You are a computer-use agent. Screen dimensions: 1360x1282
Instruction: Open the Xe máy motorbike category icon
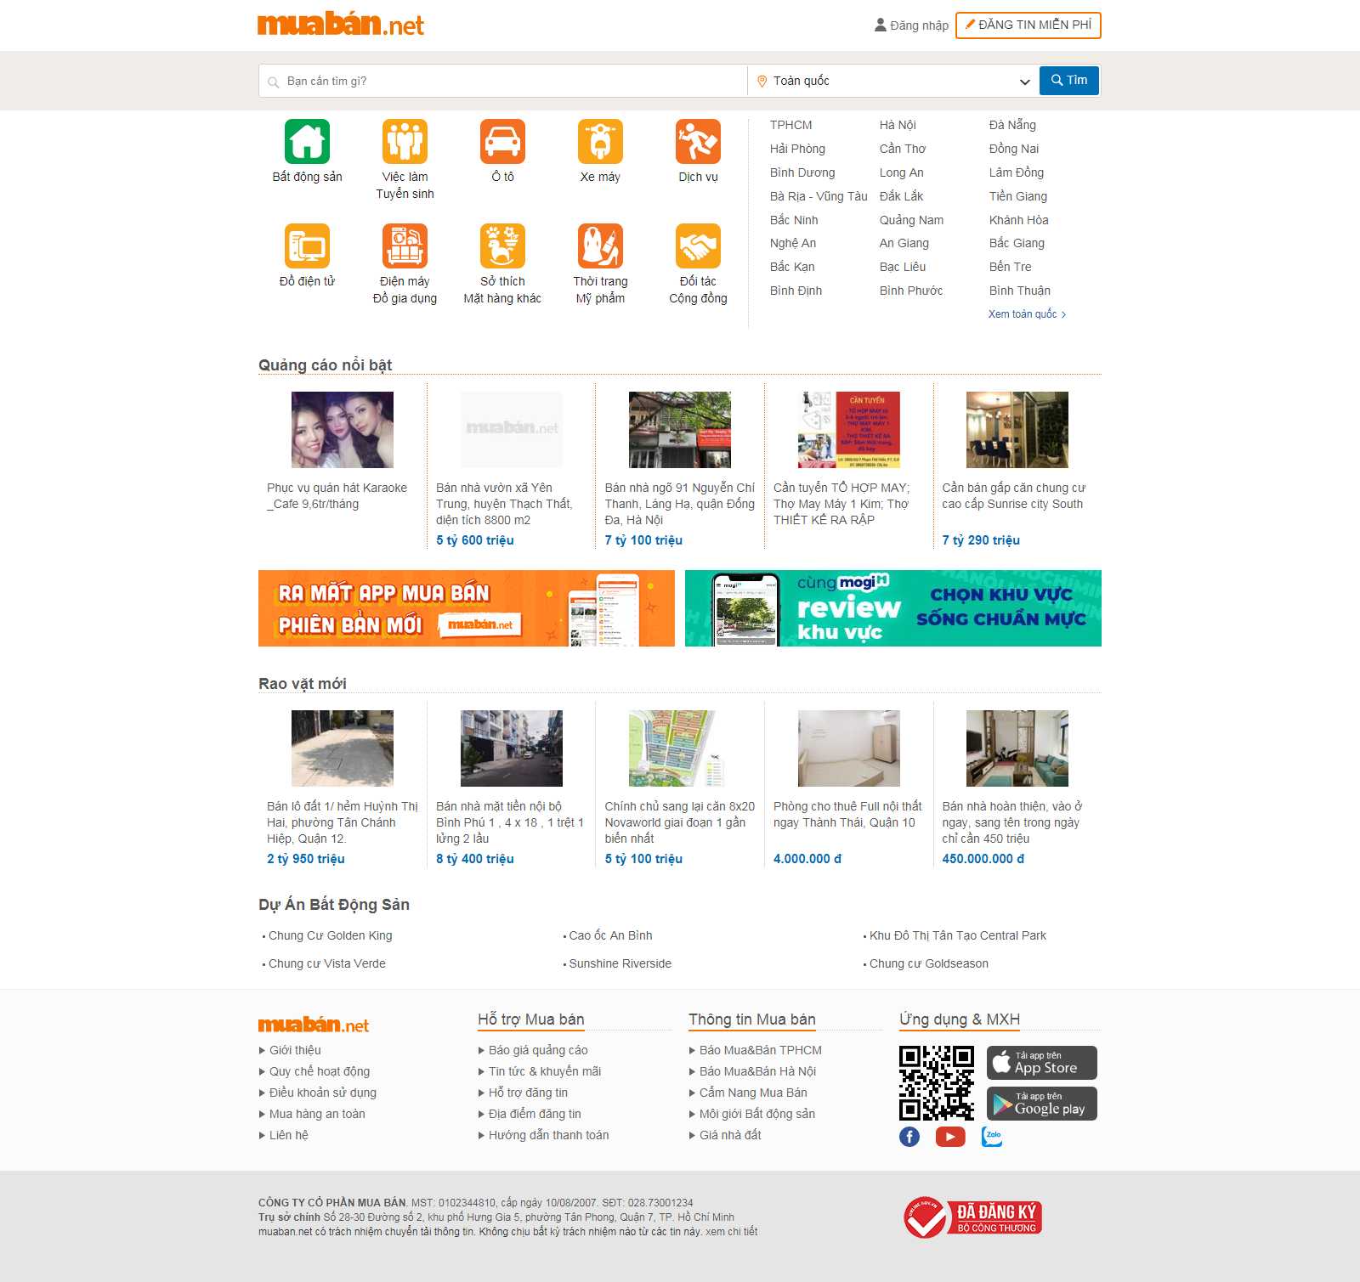pos(600,142)
